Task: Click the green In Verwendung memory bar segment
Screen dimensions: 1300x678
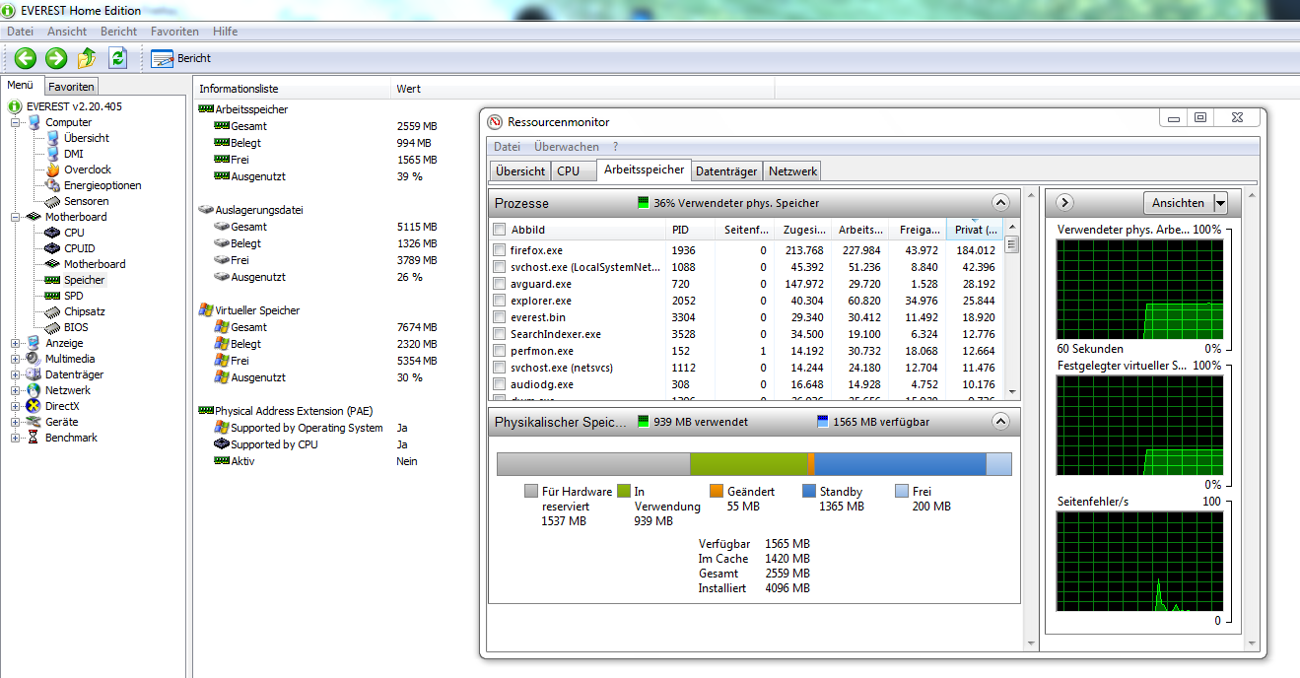Action: coord(748,464)
